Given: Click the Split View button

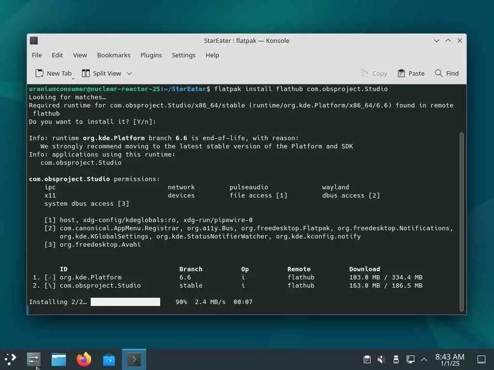Looking at the screenshot, I should [x=101, y=73].
